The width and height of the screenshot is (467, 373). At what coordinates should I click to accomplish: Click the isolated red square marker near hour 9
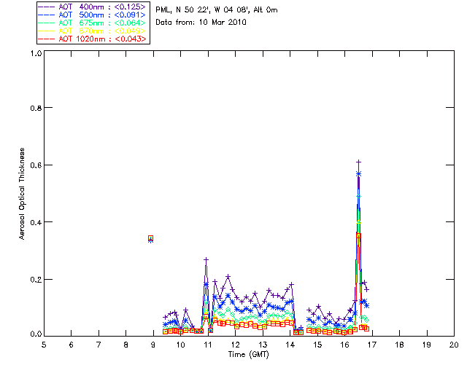pyautogui.click(x=151, y=238)
